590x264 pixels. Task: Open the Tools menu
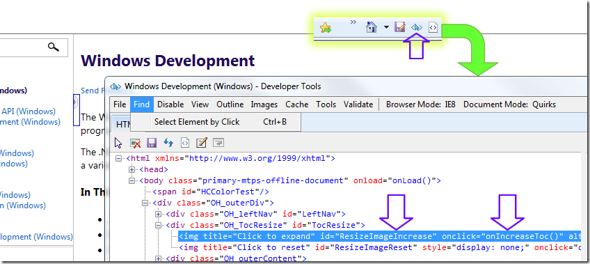326,104
